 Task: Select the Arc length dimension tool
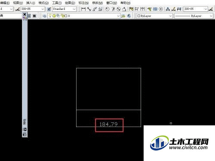[x=95, y=9]
